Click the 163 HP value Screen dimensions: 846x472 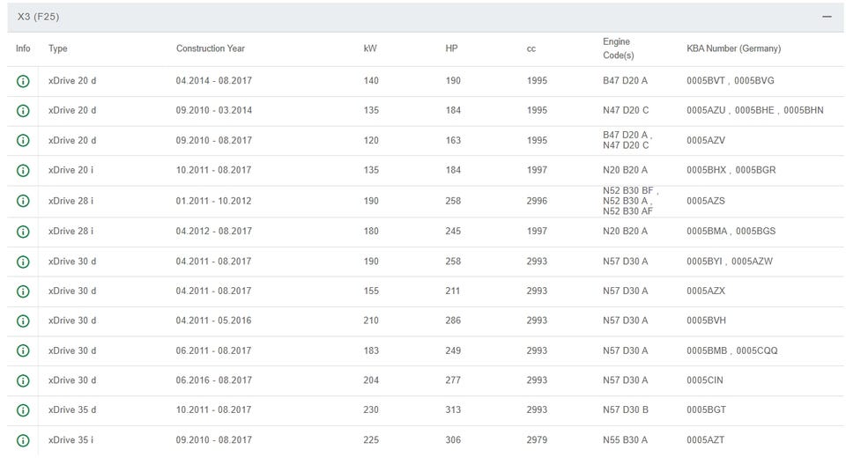pos(453,140)
